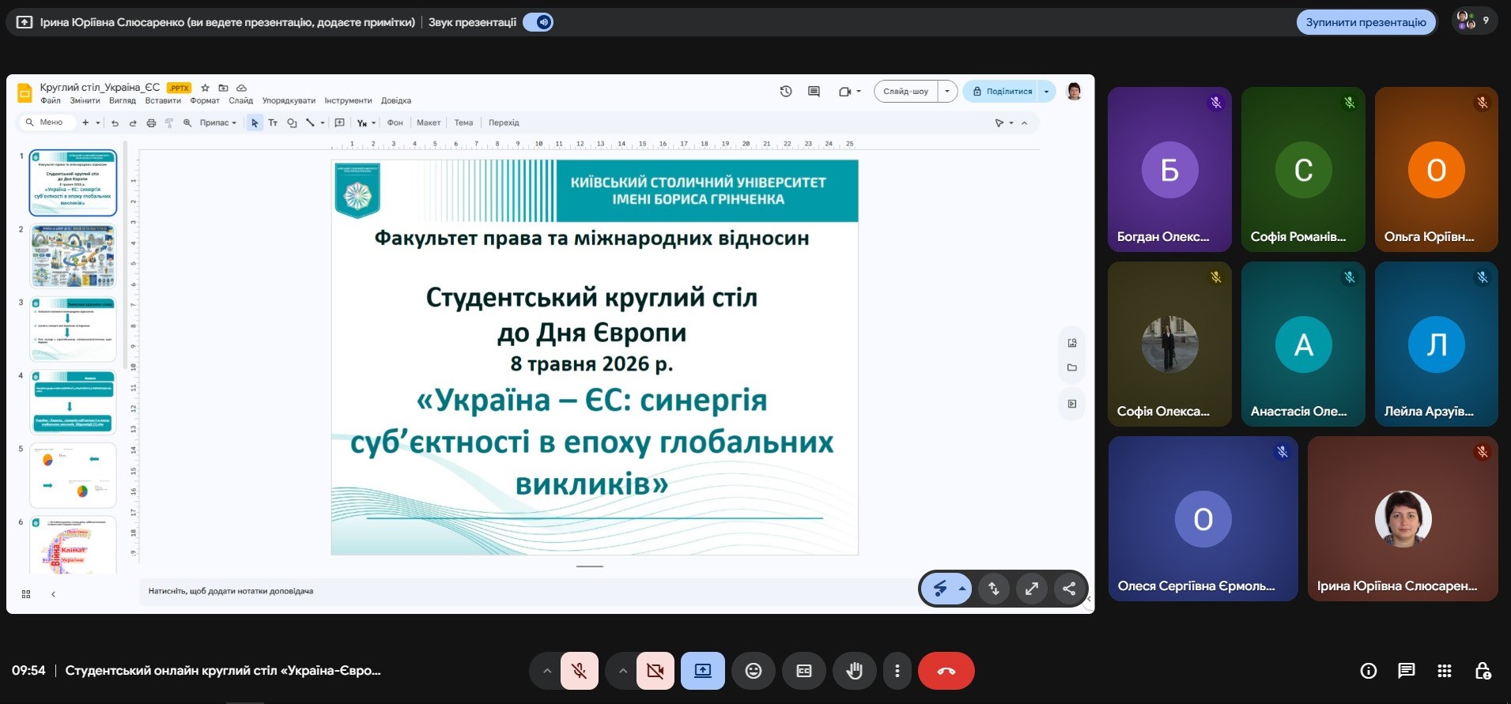Unmute the microphone
The height and width of the screenshot is (704, 1511).
[x=580, y=671]
